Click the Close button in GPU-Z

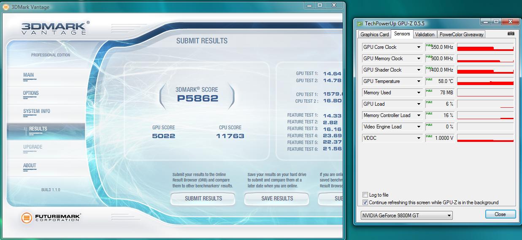500,214
